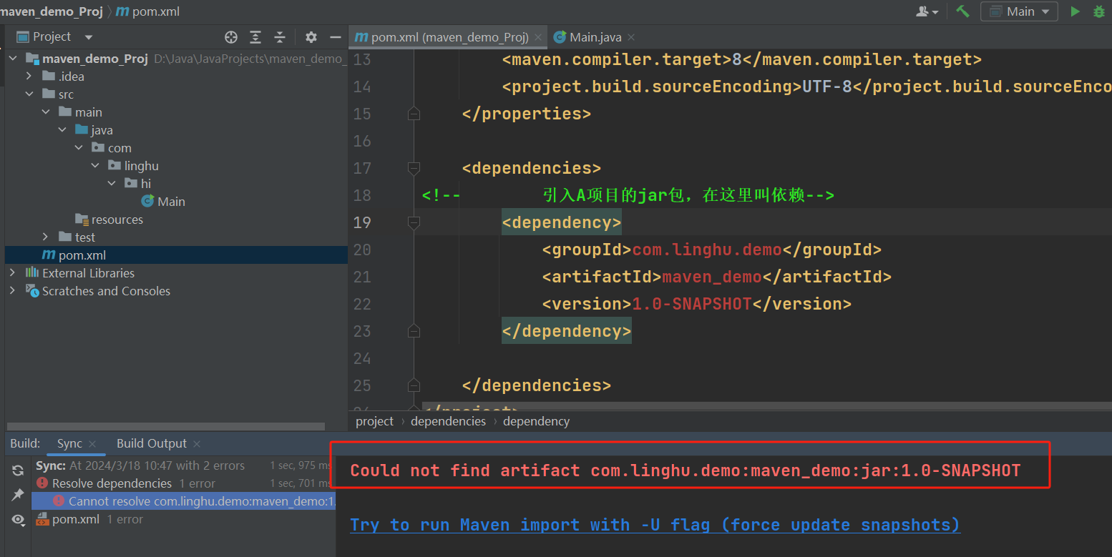Click Try to run Maven import with -U link
This screenshot has width=1112, height=557.
(x=655, y=525)
